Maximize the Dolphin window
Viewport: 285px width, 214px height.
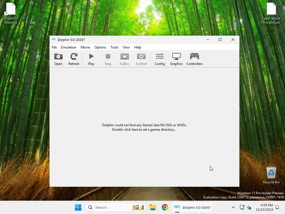220,40
